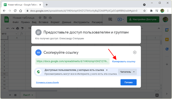172x99 pixels.
Task: Collapse the toolbar with up chevron
Action: (x=159, y=28)
